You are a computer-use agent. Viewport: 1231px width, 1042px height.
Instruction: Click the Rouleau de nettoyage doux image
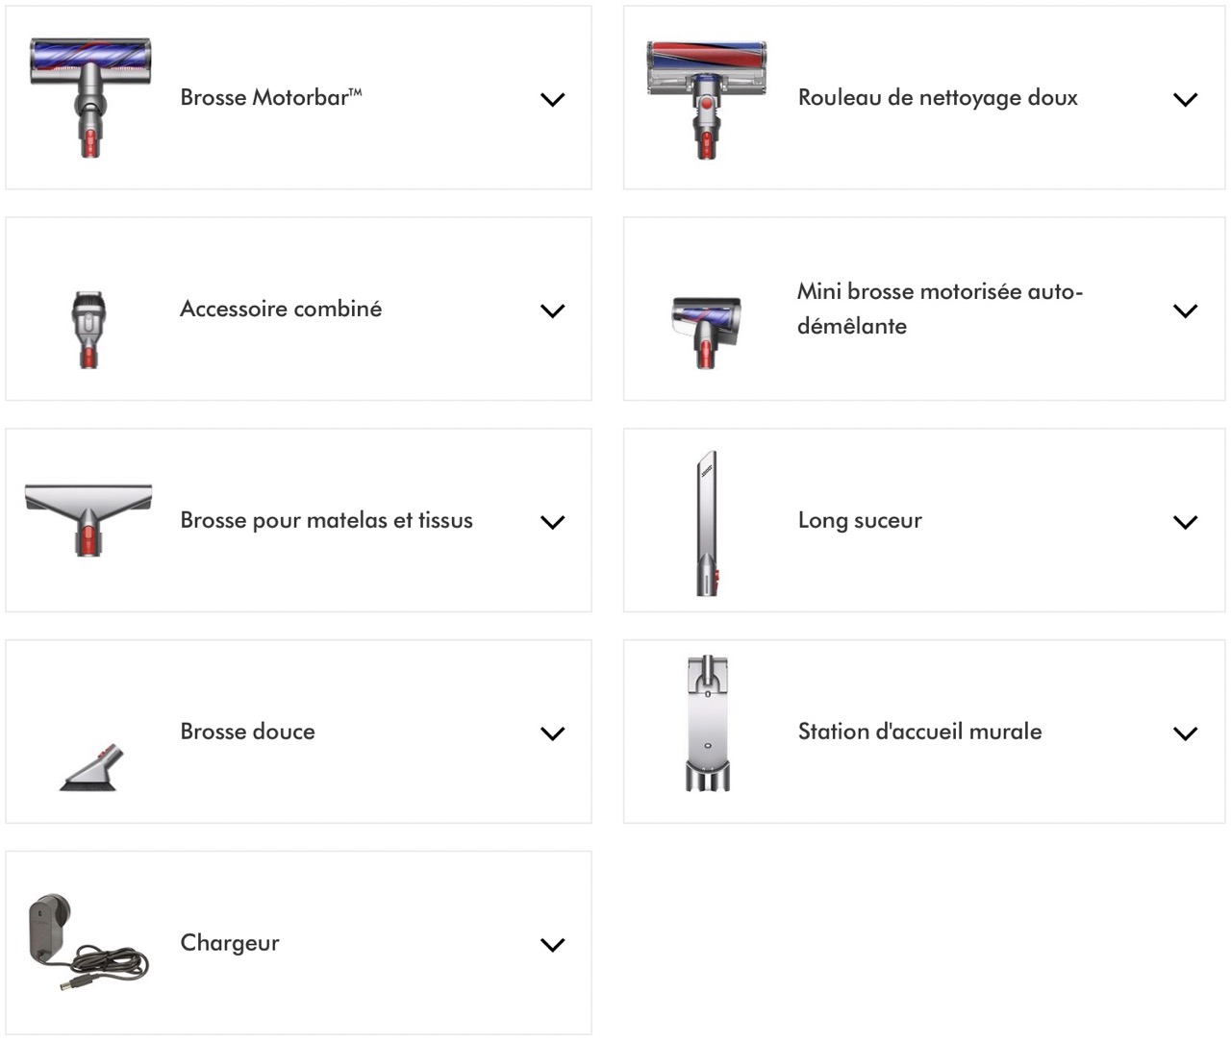pyautogui.click(x=707, y=99)
